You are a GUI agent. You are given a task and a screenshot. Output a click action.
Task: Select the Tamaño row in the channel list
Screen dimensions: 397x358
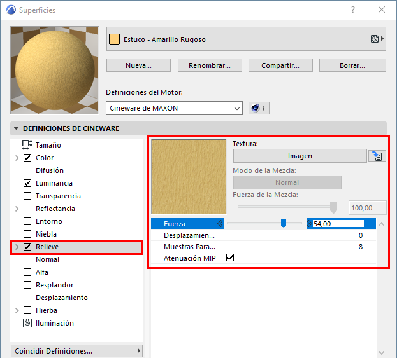76,145
